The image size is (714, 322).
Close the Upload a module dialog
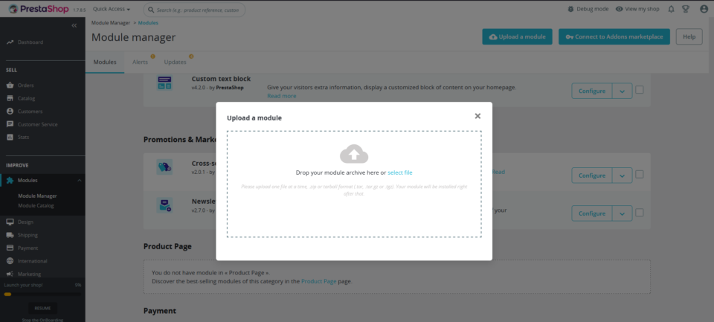click(x=477, y=116)
